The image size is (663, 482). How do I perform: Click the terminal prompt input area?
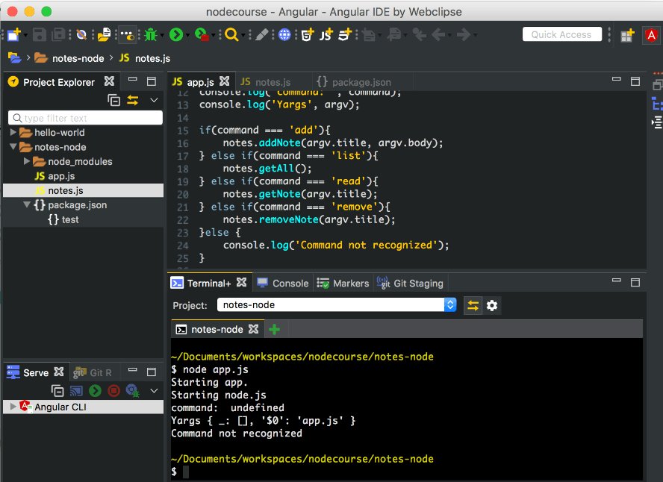pyautogui.click(x=185, y=472)
